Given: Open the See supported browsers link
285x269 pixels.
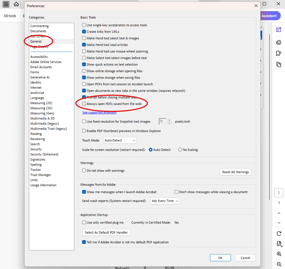Looking at the screenshot, I should click(99, 112).
